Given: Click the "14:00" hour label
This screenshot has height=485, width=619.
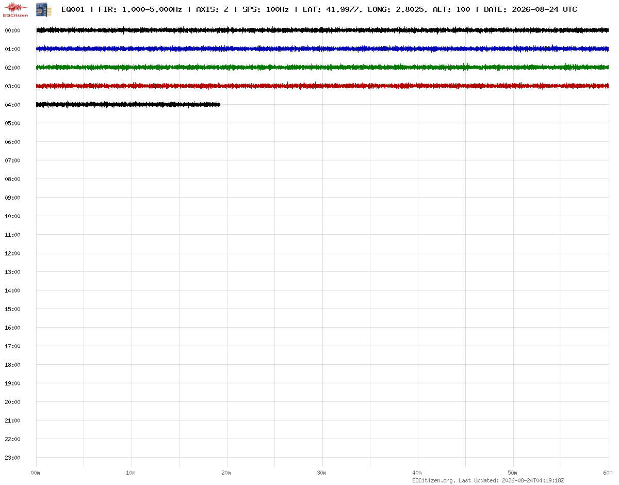Looking at the screenshot, I should point(12,290).
